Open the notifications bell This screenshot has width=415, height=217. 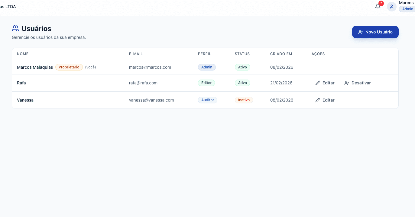point(378,7)
